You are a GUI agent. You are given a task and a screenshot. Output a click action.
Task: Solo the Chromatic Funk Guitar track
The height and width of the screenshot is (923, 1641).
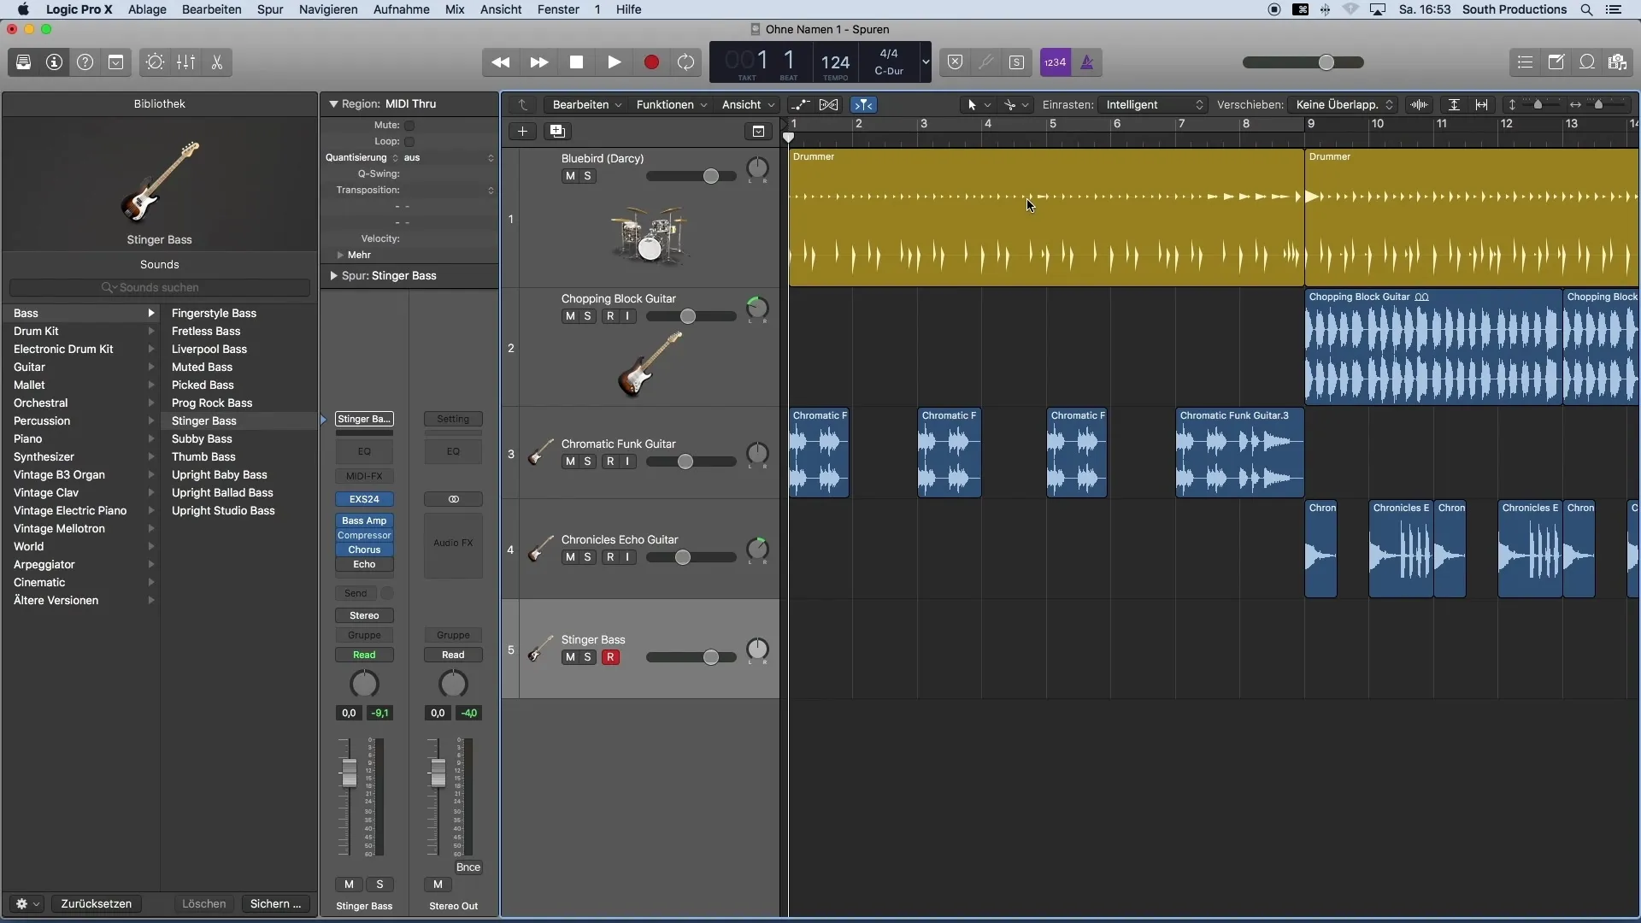tap(587, 461)
